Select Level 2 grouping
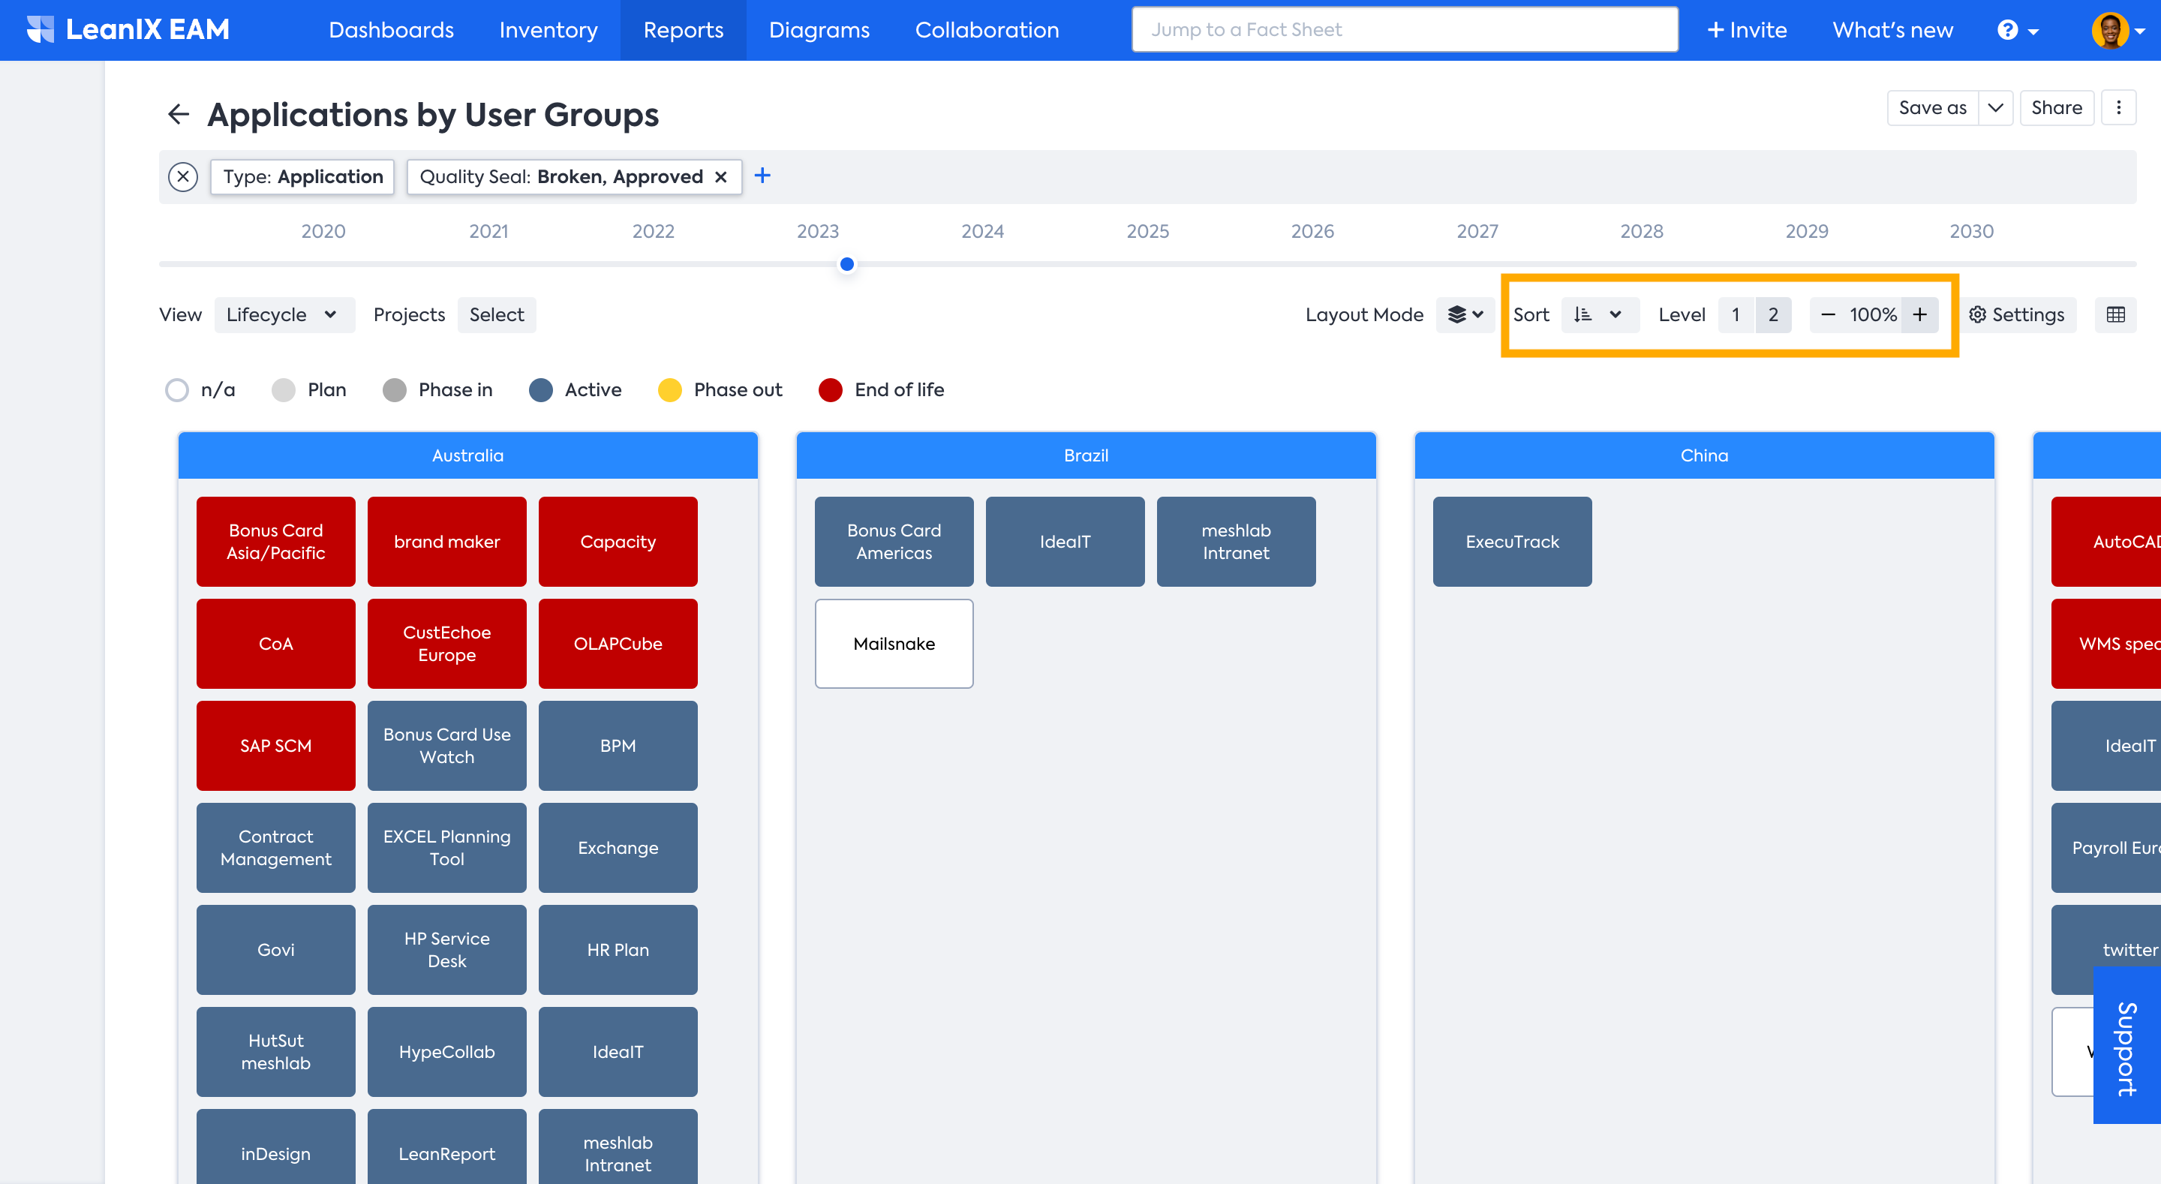The width and height of the screenshot is (2161, 1184). click(1772, 314)
